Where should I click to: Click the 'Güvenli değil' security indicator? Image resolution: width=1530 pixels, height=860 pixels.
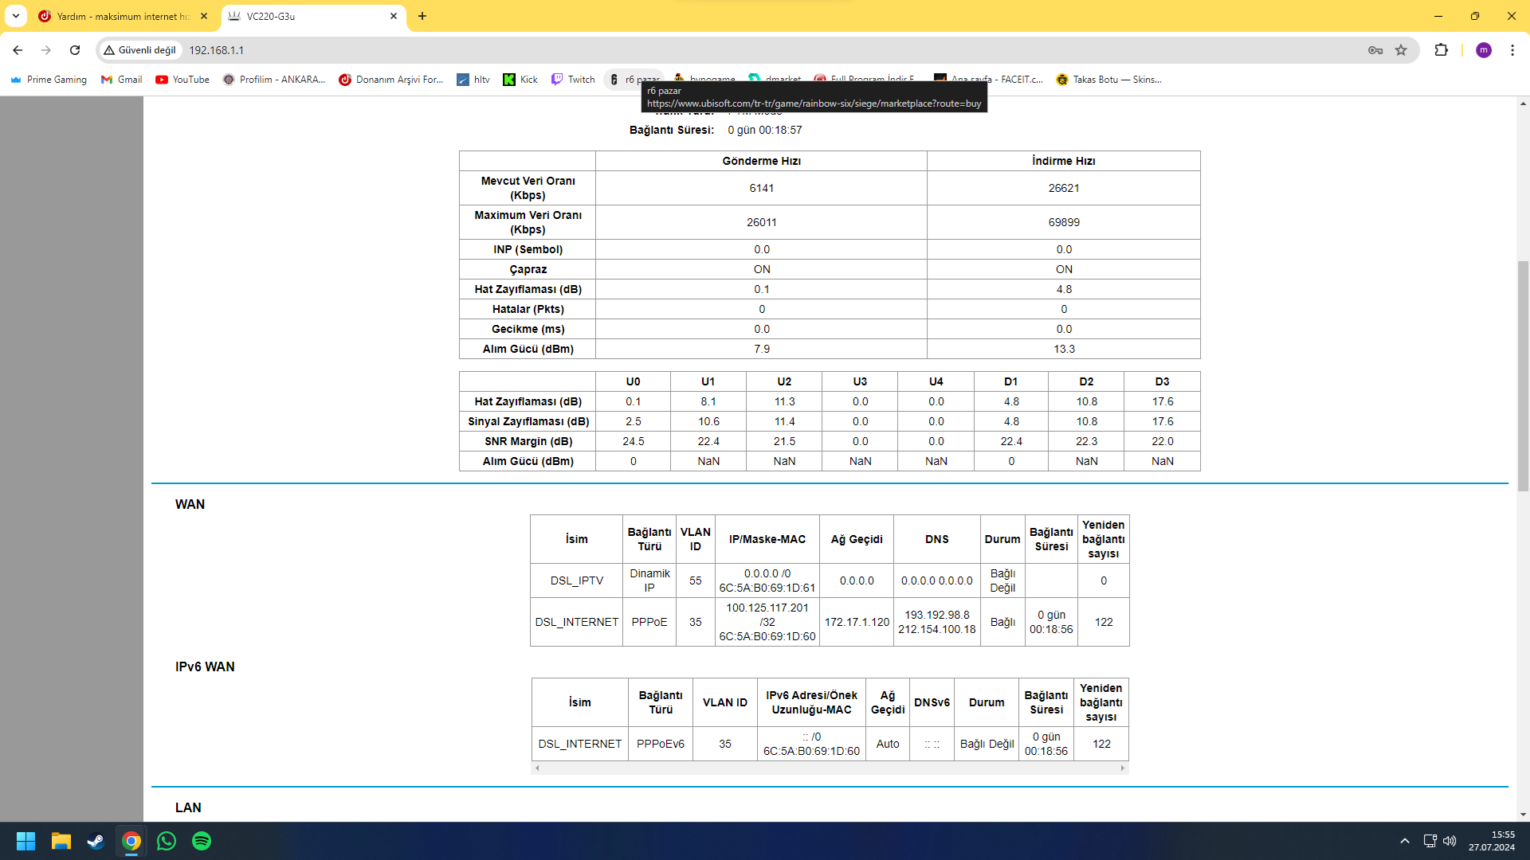pyautogui.click(x=139, y=50)
